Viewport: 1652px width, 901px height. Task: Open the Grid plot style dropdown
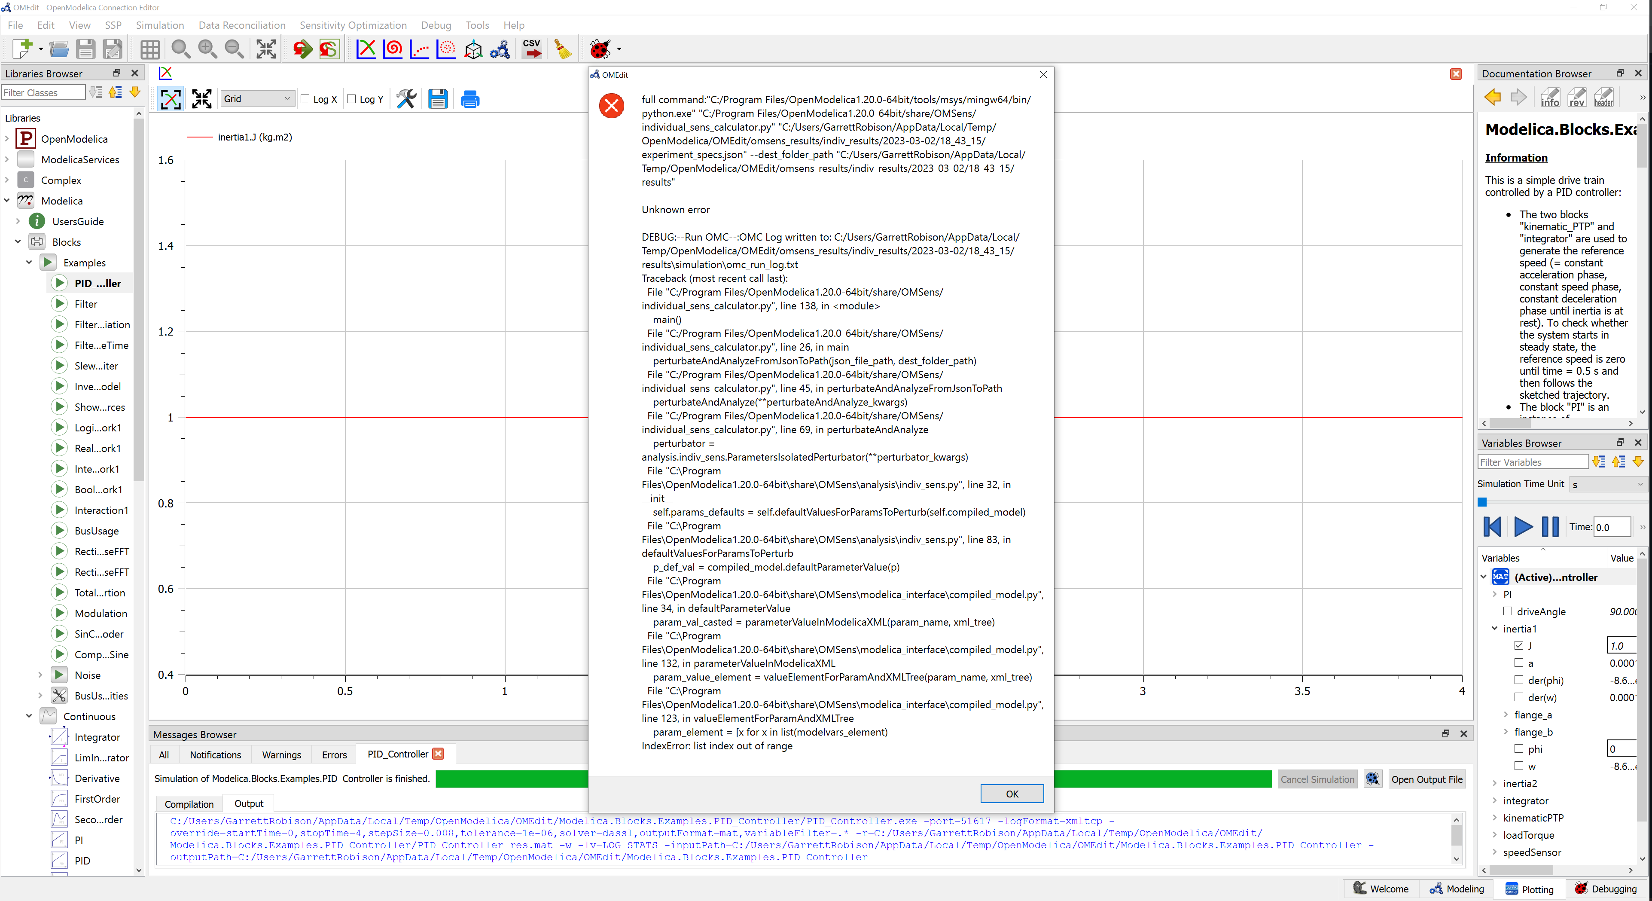[256, 99]
